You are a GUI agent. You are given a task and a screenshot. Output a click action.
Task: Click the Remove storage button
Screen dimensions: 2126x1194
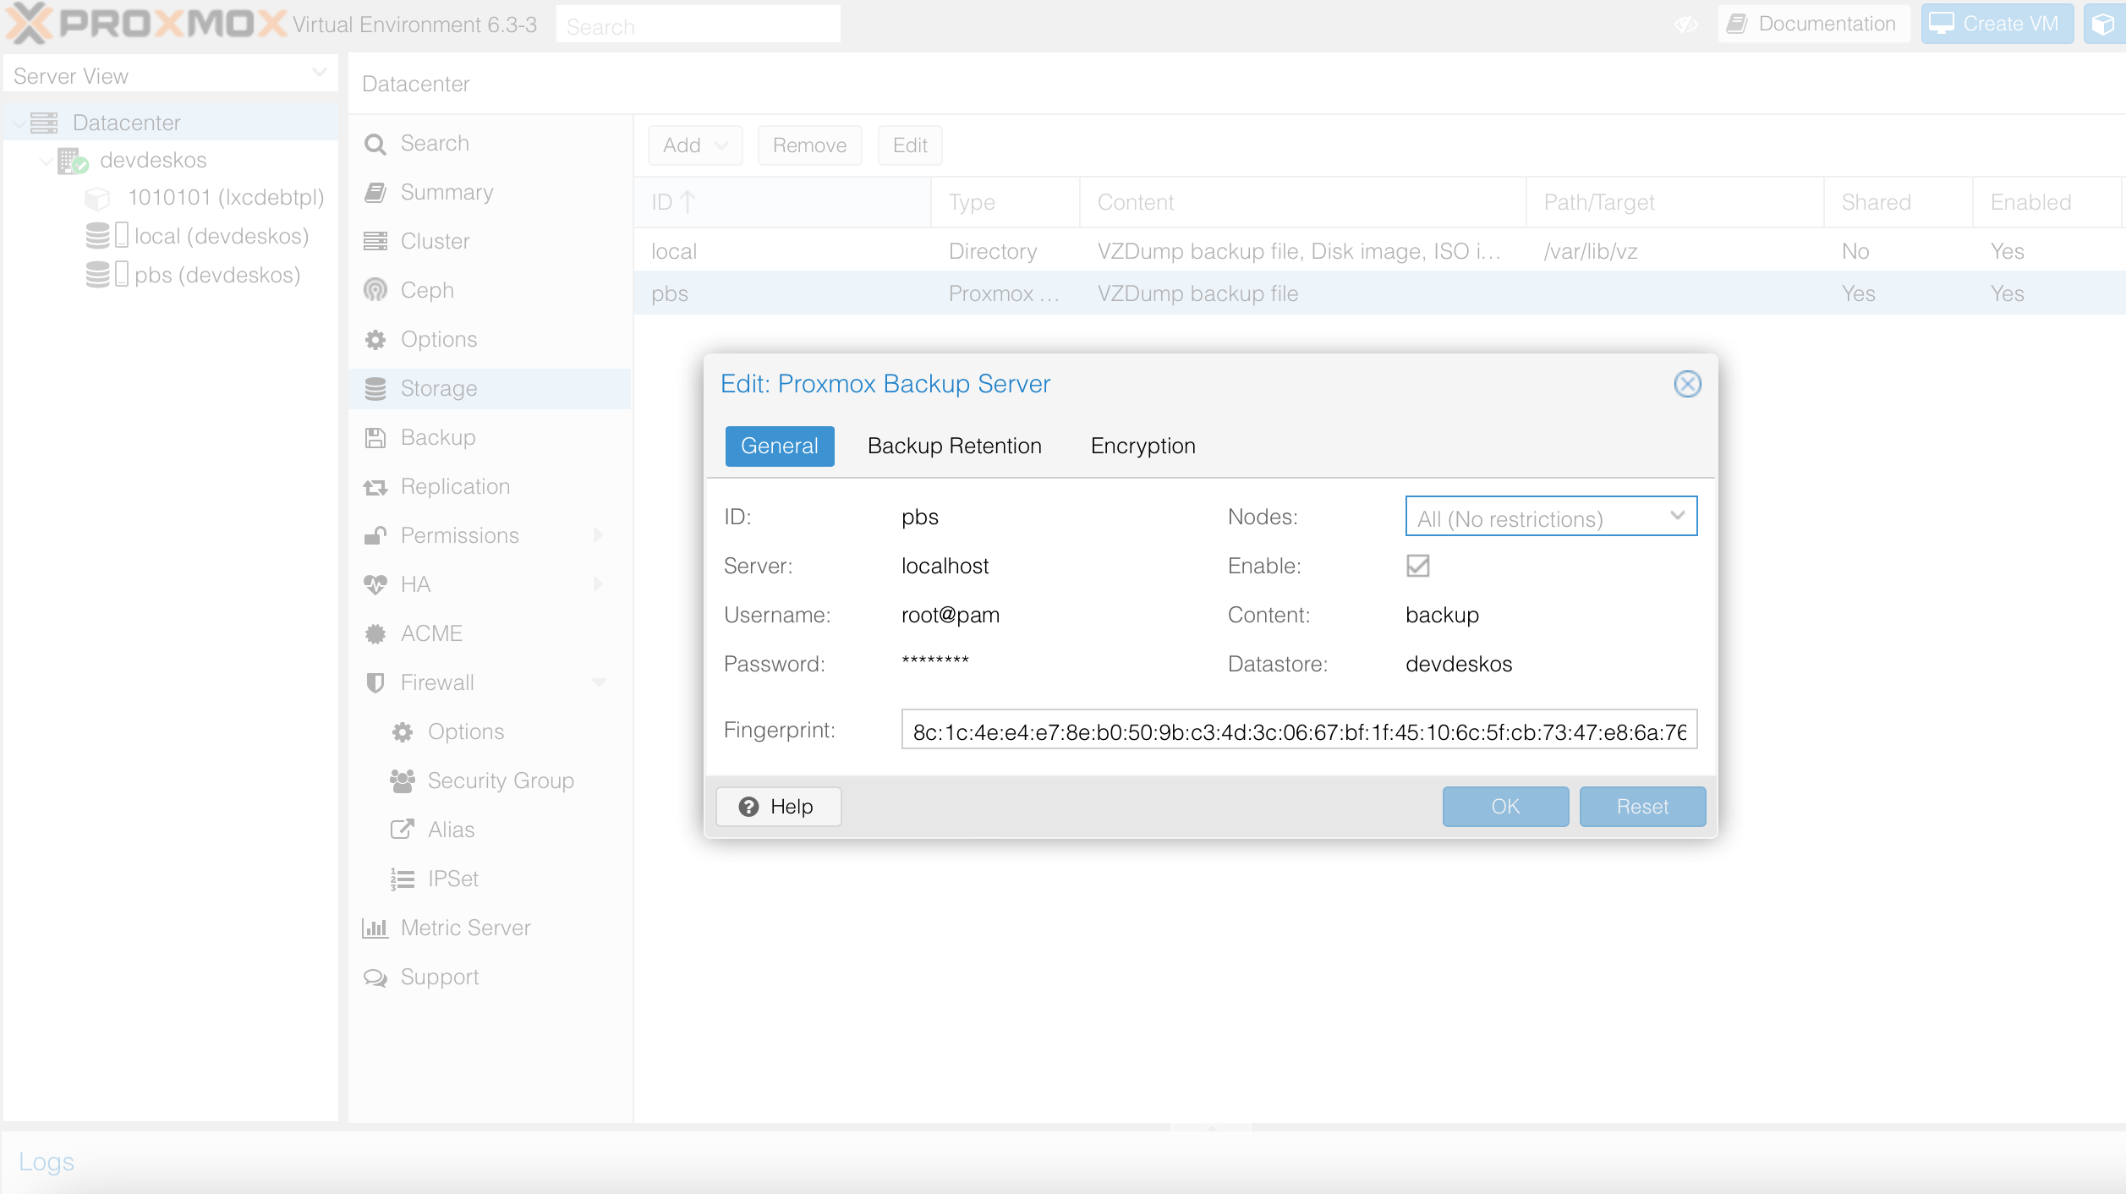click(809, 145)
